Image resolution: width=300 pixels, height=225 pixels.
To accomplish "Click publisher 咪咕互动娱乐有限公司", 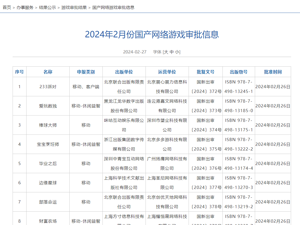I will point(124,125).
